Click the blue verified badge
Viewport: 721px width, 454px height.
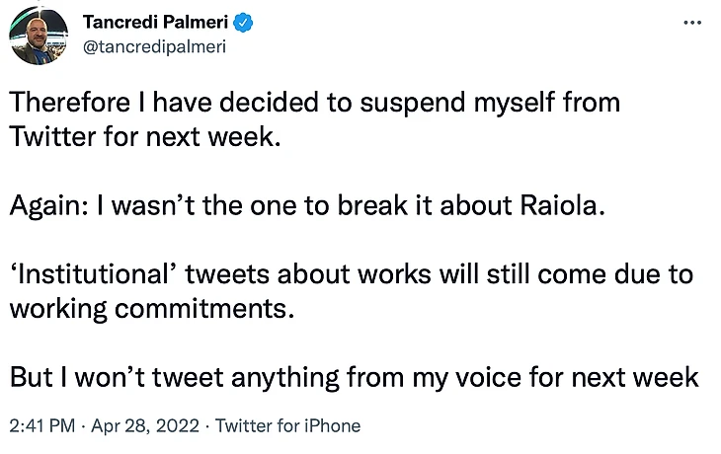click(x=243, y=23)
